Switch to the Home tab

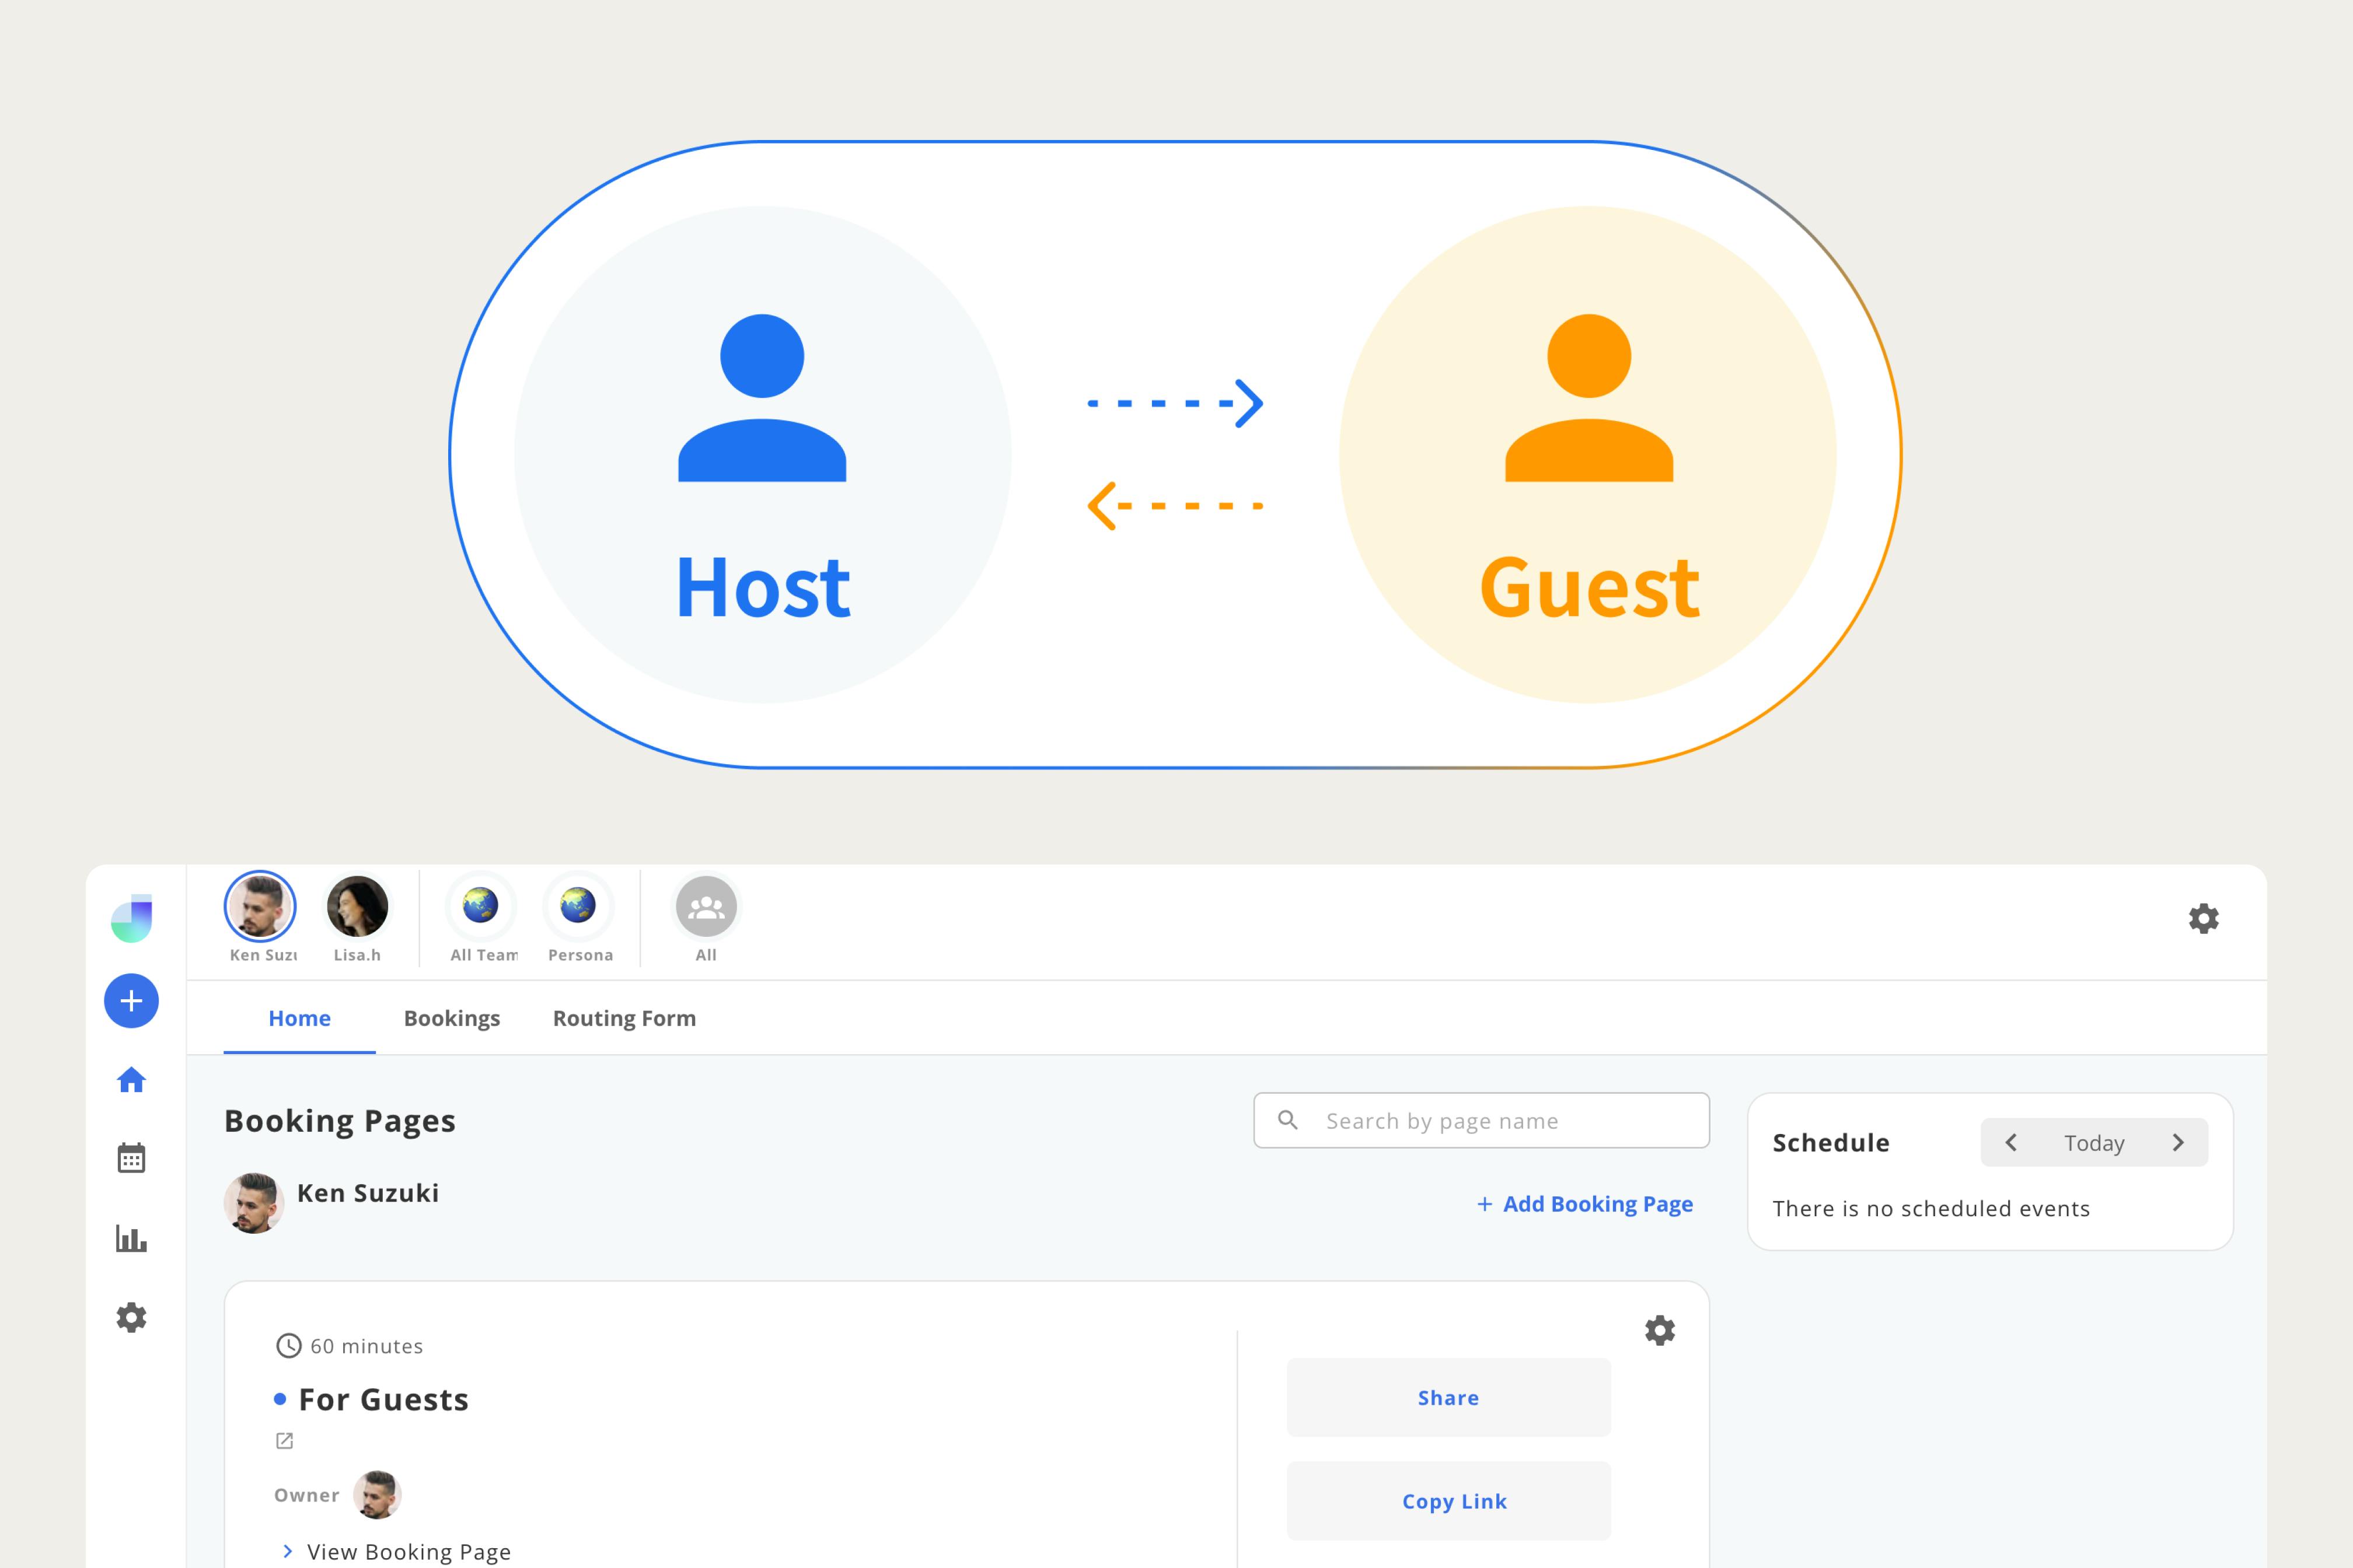coord(299,1018)
